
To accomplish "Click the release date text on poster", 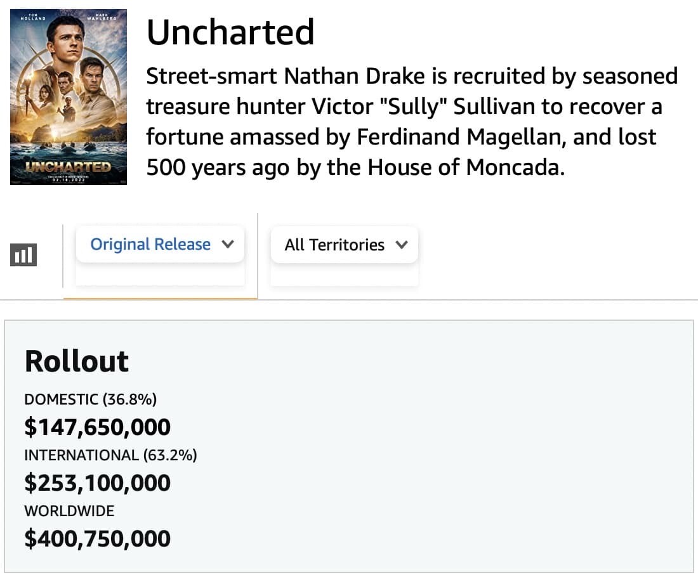I will [x=69, y=179].
